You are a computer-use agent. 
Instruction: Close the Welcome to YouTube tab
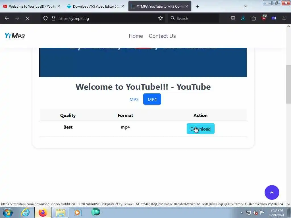[x=59, y=6]
